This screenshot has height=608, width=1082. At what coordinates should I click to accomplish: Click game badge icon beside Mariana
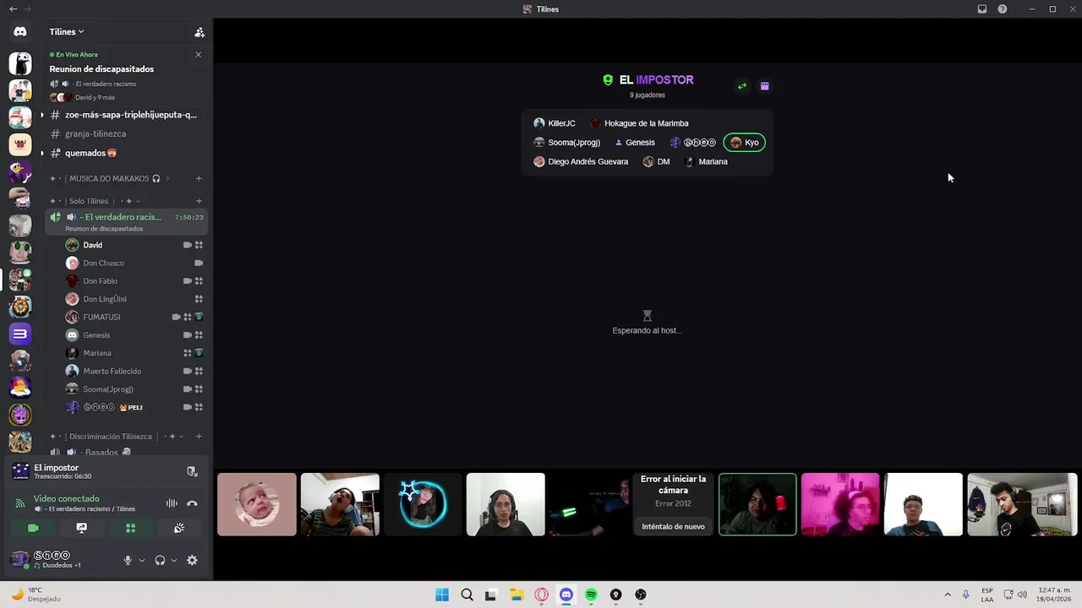point(199,353)
